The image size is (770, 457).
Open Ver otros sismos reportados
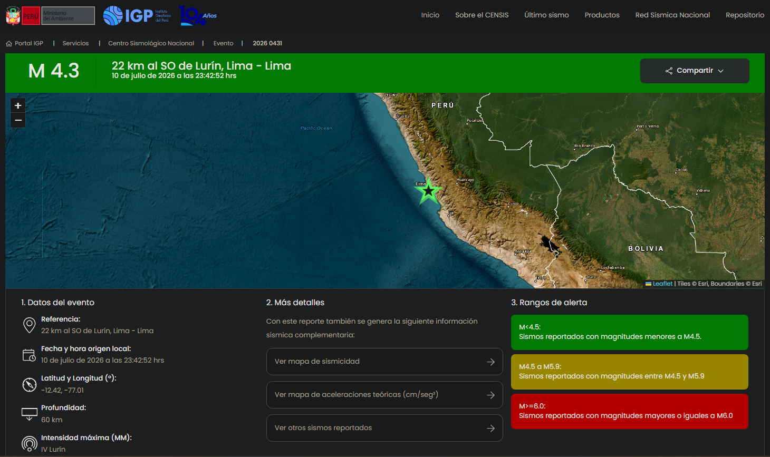click(x=384, y=428)
